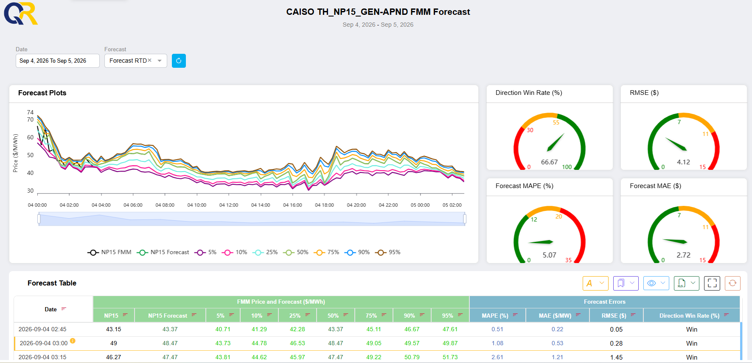Click the 5% value 43.73

click(x=223, y=344)
